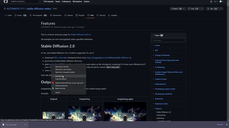Open Custom Images Filename Name and Subdirectory
The height and width of the screenshot is (128, 229).
click(169, 73)
